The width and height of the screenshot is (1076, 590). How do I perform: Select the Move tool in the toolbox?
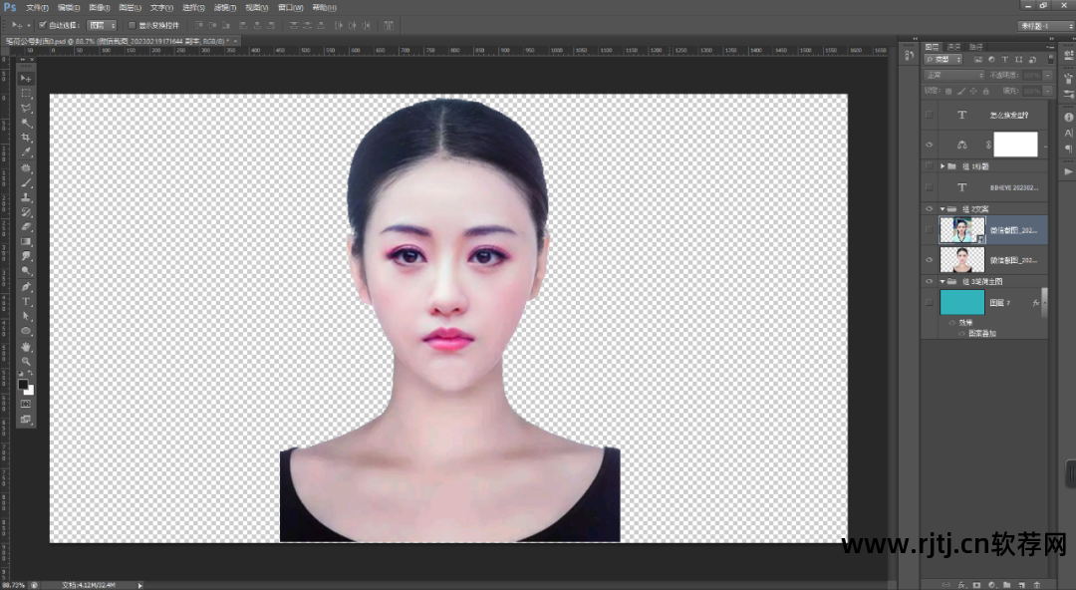(26, 78)
